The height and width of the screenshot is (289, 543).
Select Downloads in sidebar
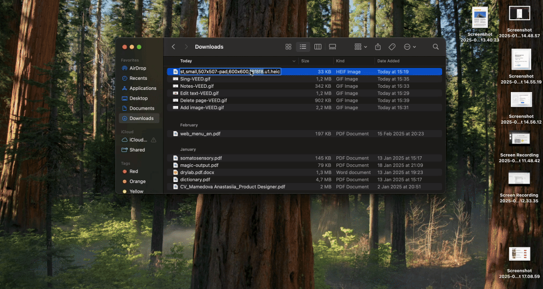point(139,118)
